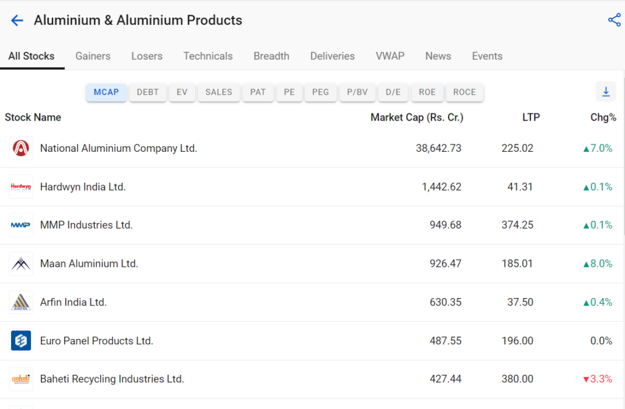Click the 7.0% change for National Aluminium
Image resolution: width=625 pixels, height=409 pixels.
tap(598, 148)
